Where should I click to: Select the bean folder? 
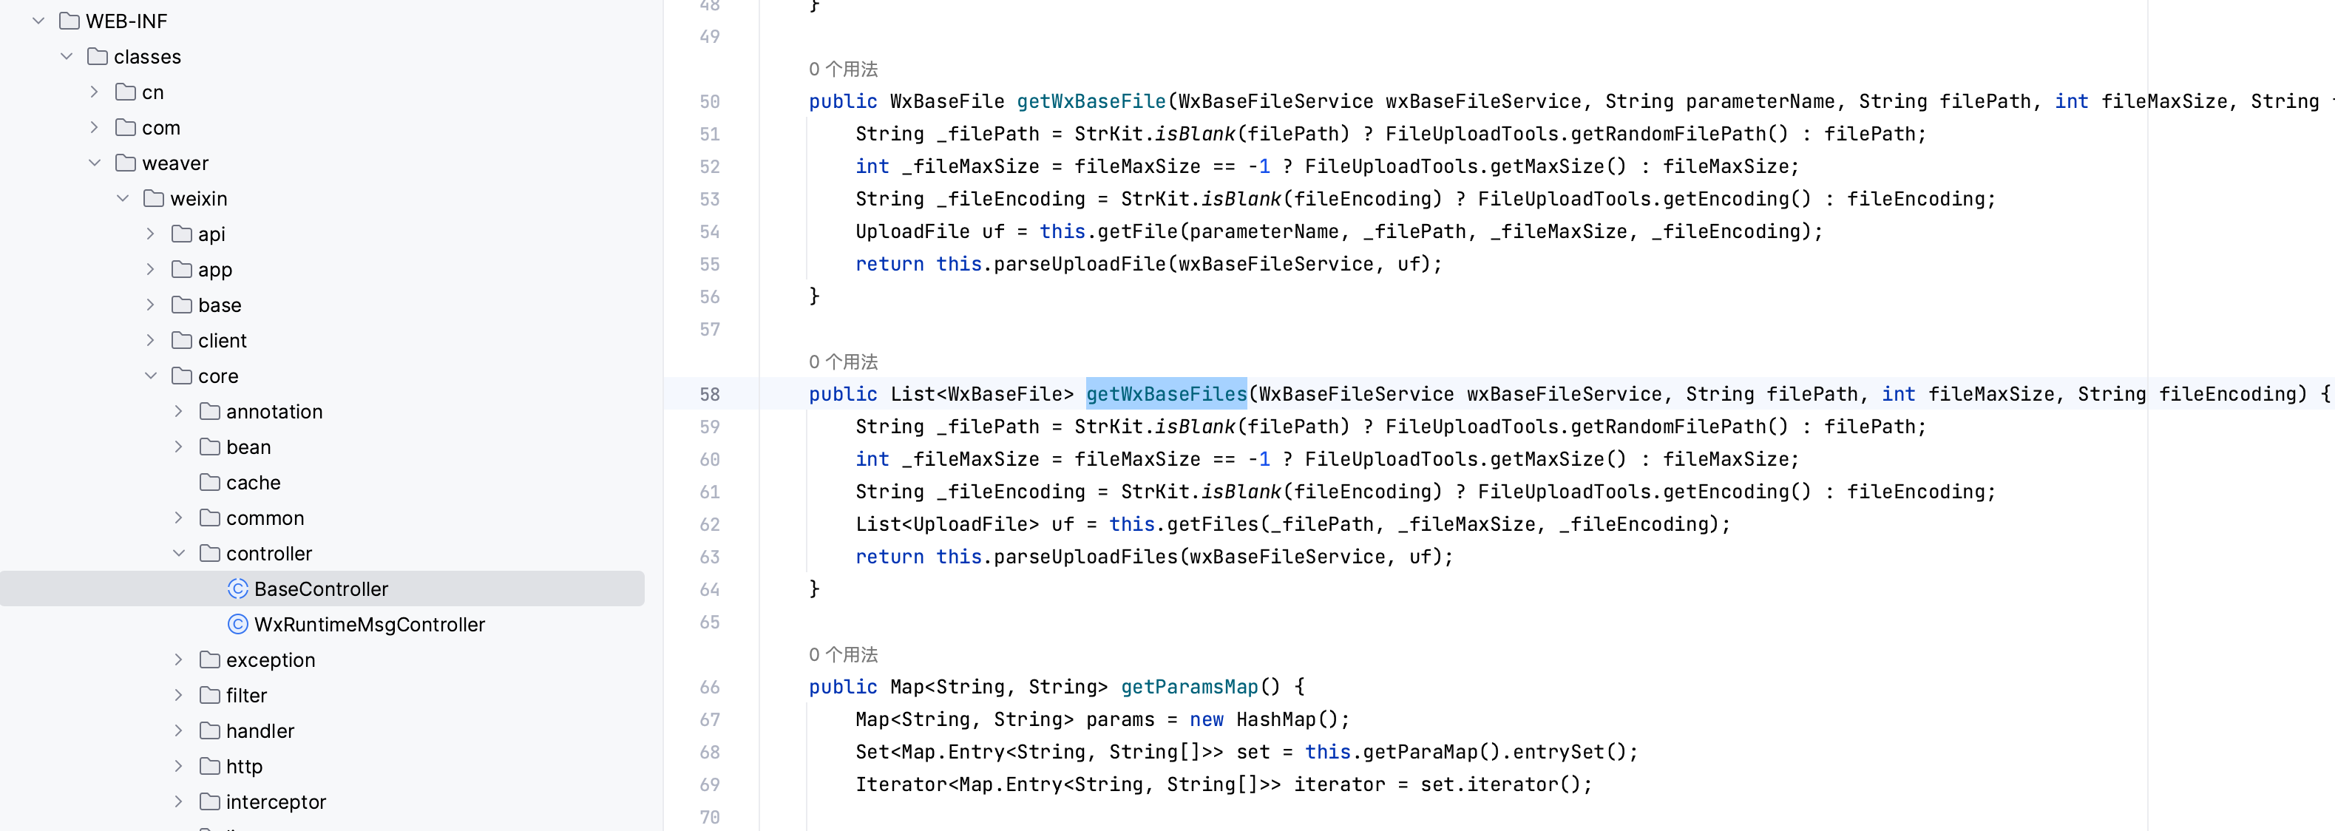(248, 447)
